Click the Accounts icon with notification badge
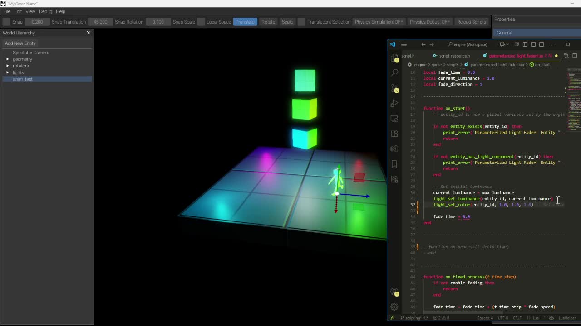 [x=394, y=292]
